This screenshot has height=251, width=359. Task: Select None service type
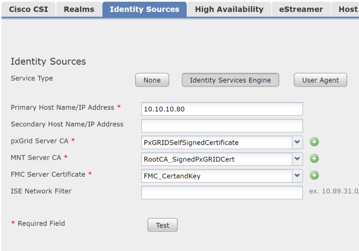coord(152,80)
